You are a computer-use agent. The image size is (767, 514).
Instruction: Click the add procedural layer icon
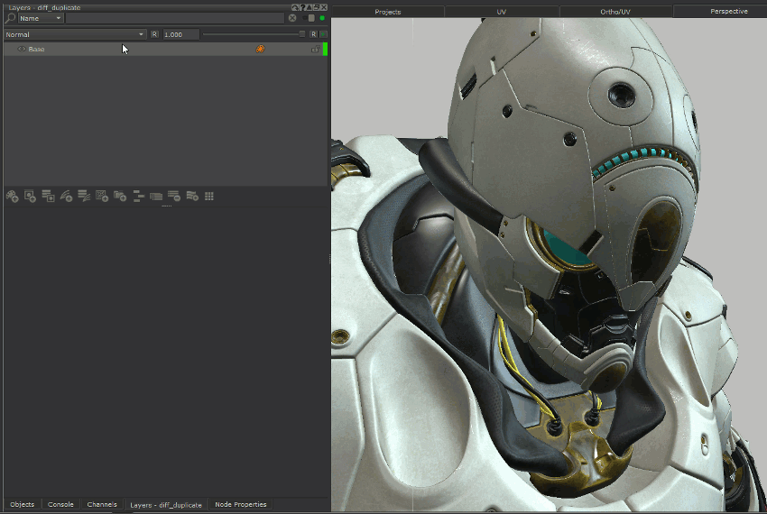click(x=102, y=196)
